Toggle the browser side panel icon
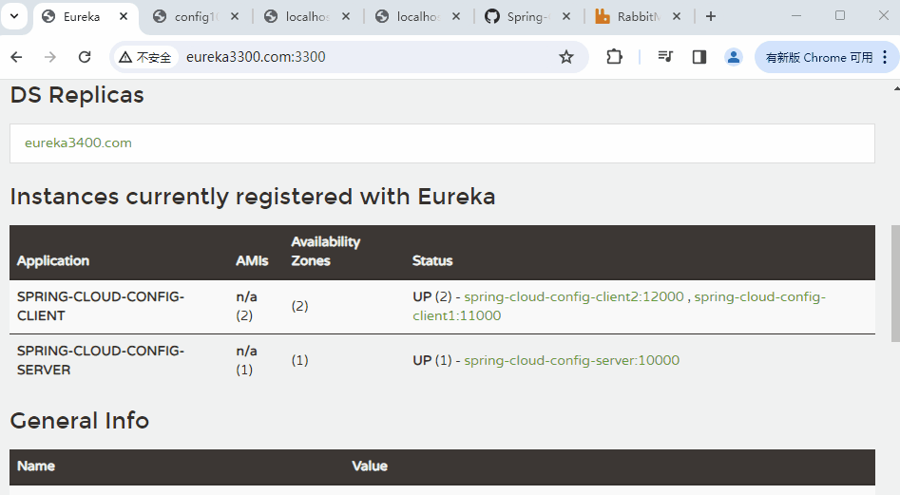Screen dimensions: 900x495 (x=699, y=57)
